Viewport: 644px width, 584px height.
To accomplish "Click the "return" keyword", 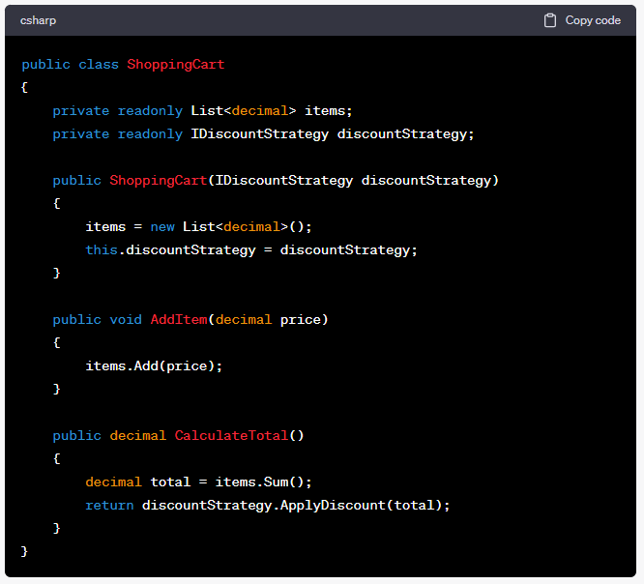I will tap(109, 506).
